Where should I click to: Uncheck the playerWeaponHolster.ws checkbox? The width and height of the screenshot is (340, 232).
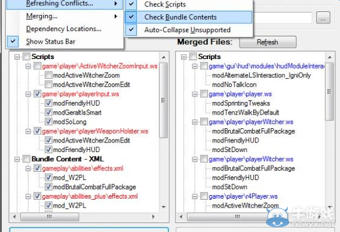(37, 131)
